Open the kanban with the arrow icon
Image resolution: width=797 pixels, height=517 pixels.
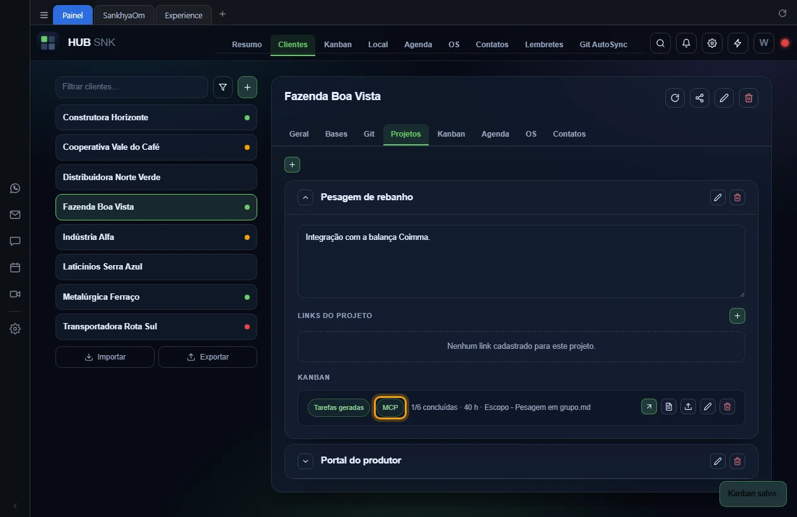click(x=649, y=407)
